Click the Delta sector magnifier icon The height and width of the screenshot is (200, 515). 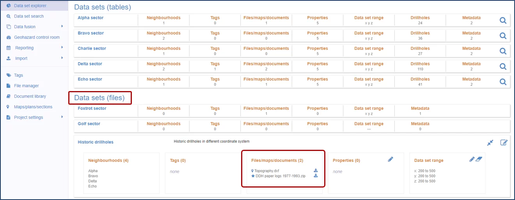click(503, 67)
